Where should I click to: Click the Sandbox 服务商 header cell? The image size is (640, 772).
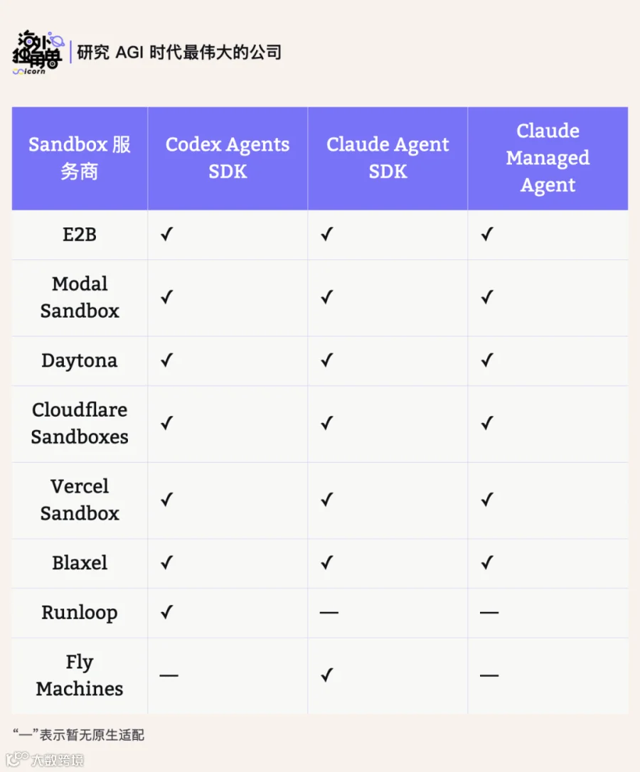[80, 158]
